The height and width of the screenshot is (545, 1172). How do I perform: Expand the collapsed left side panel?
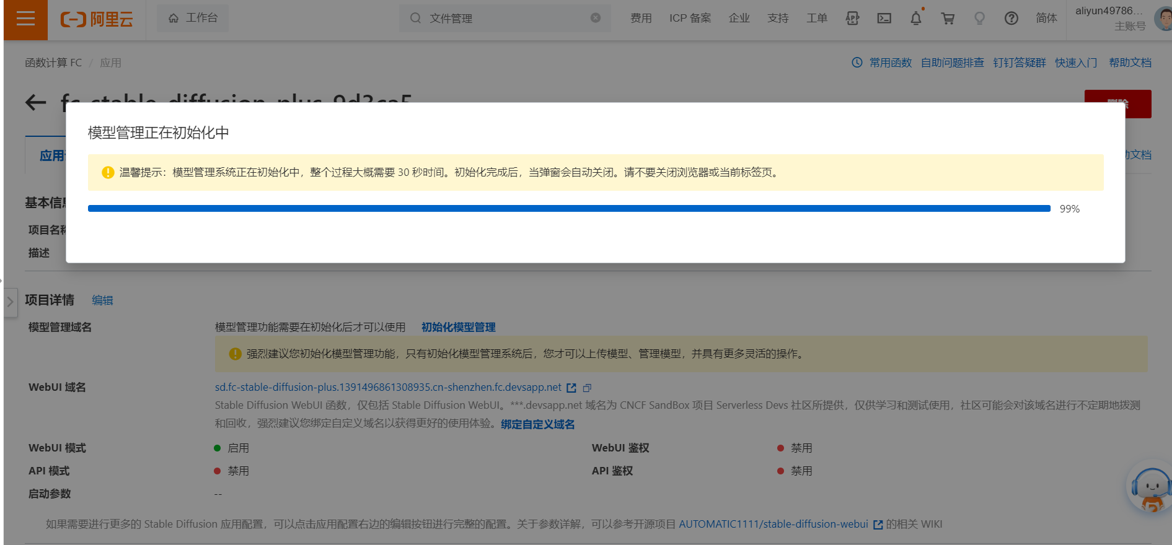click(x=10, y=302)
